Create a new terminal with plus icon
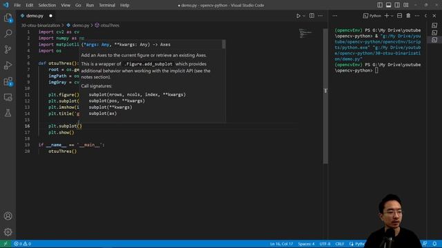 tap(387, 16)
